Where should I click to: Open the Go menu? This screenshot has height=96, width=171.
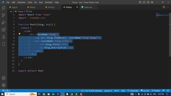36,2
